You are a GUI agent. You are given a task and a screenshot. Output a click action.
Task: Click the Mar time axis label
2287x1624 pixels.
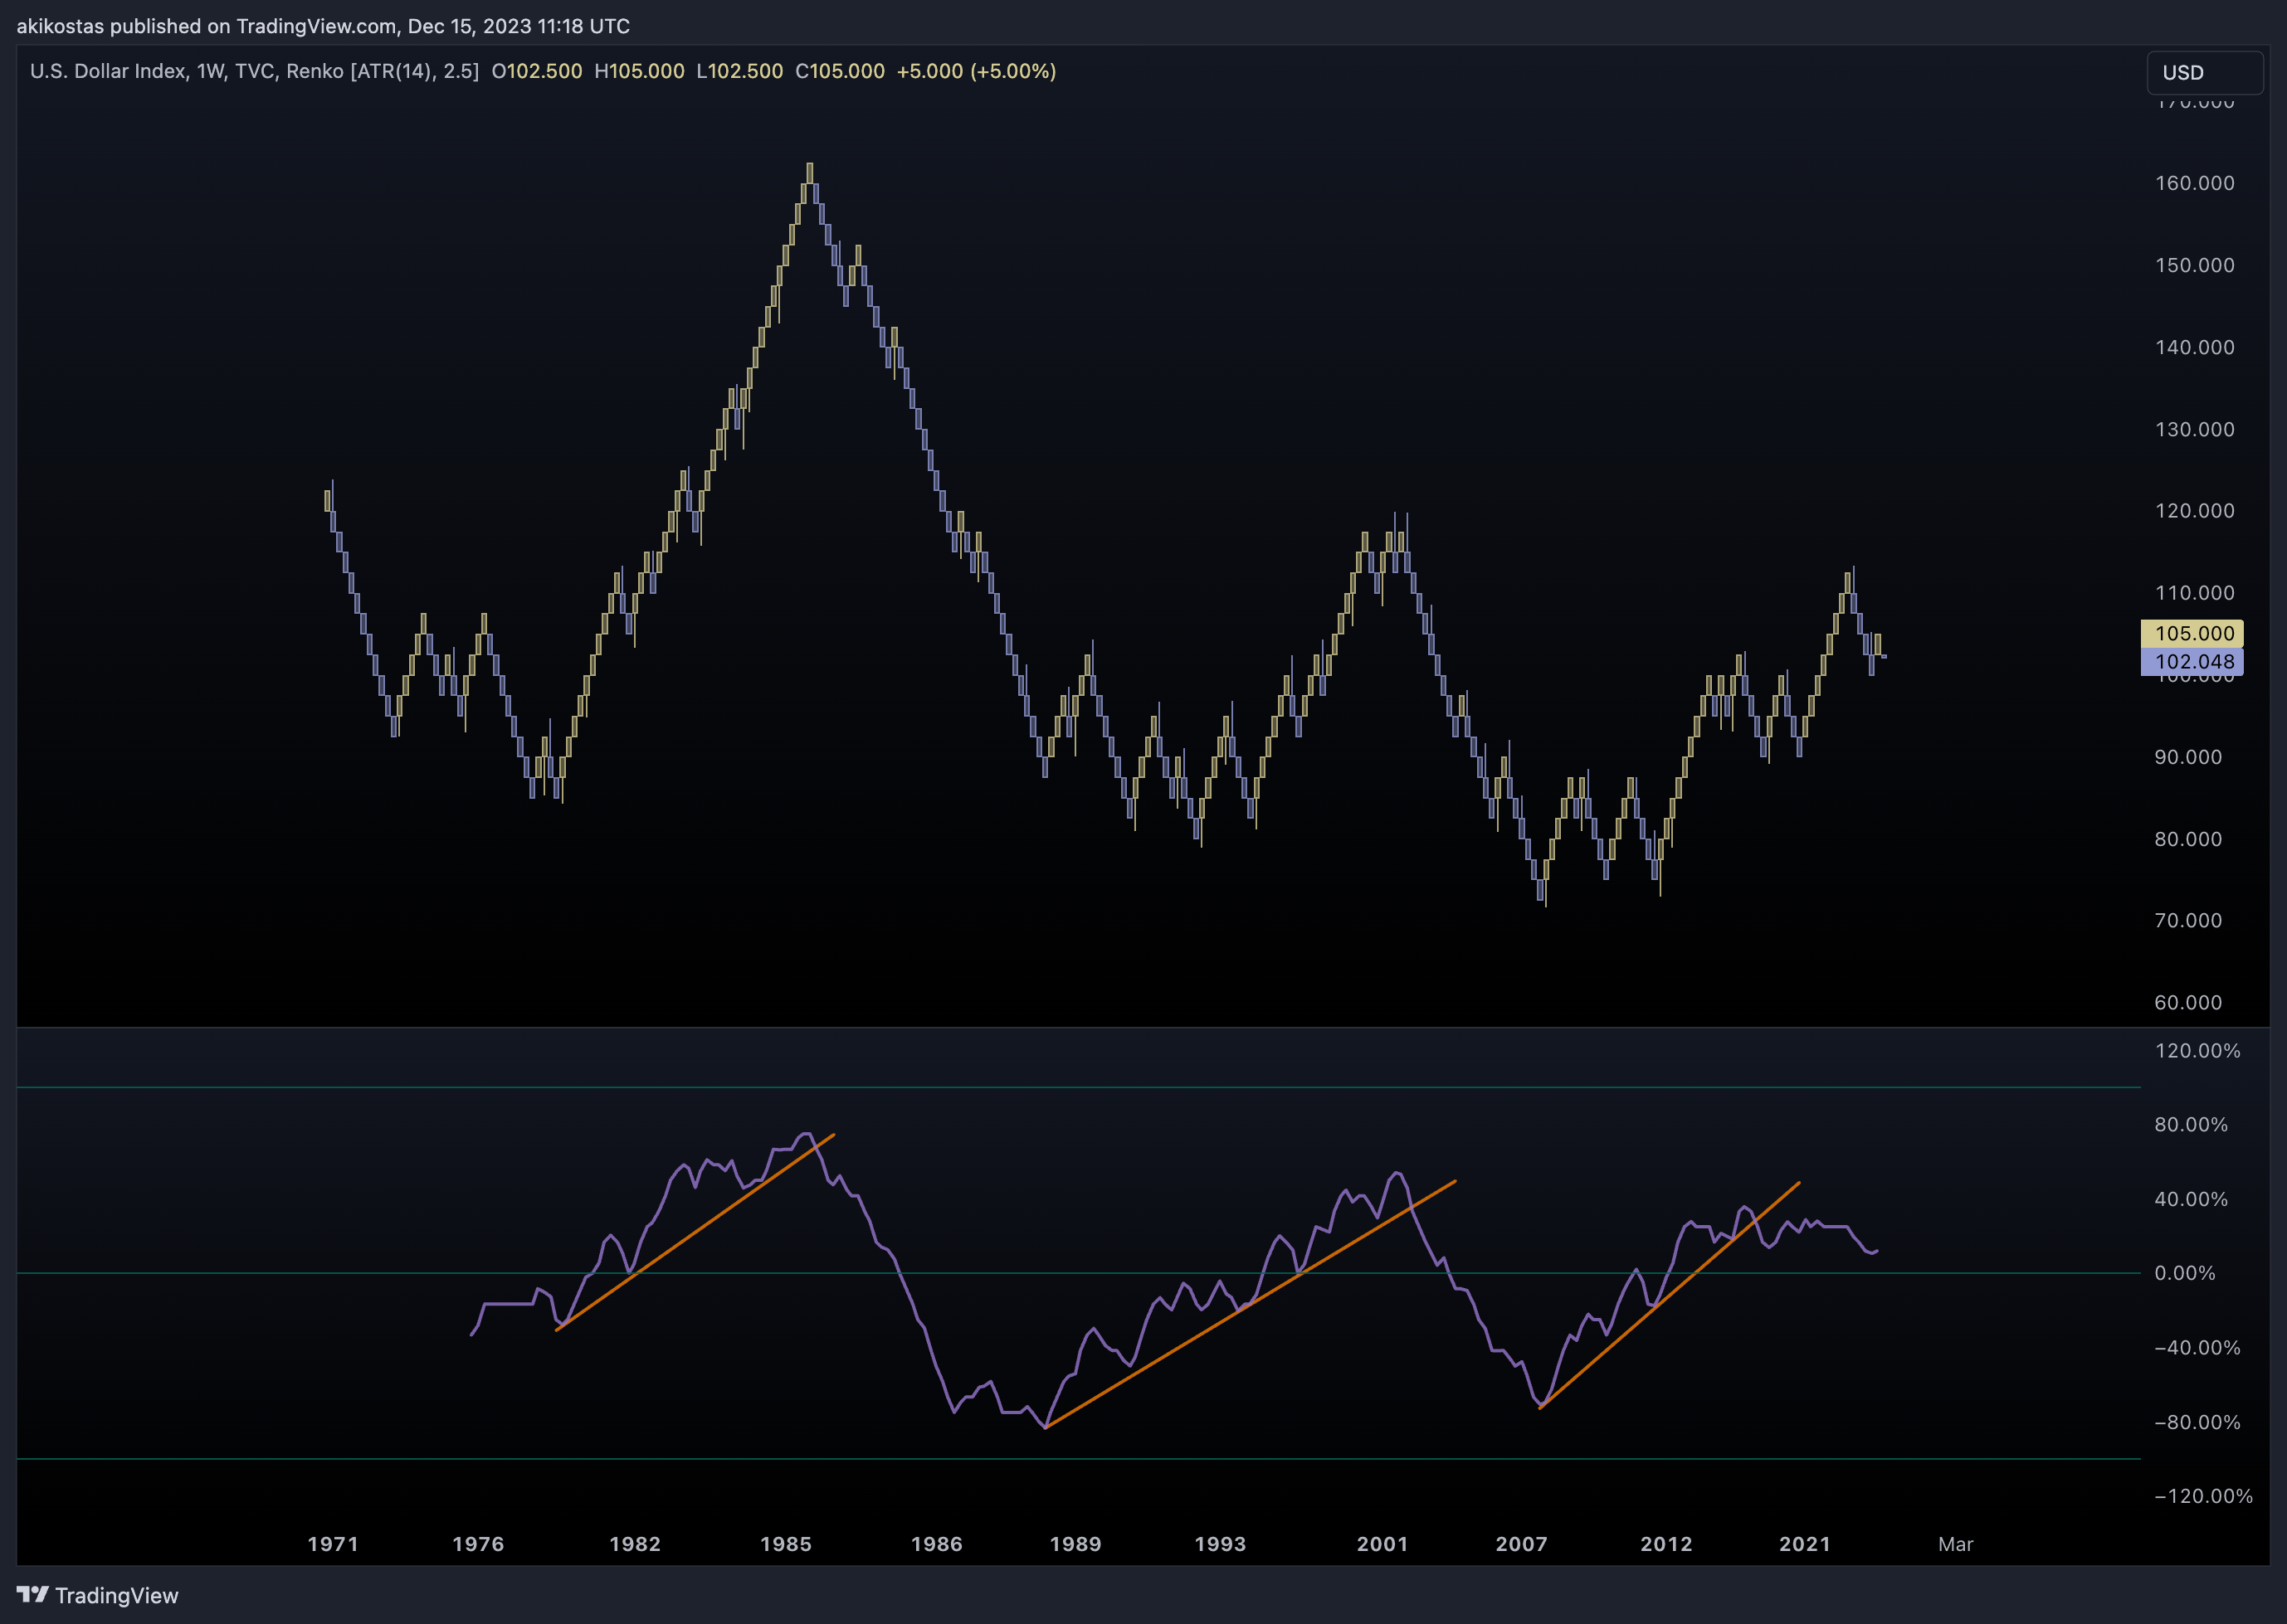pos(1956,1544)
